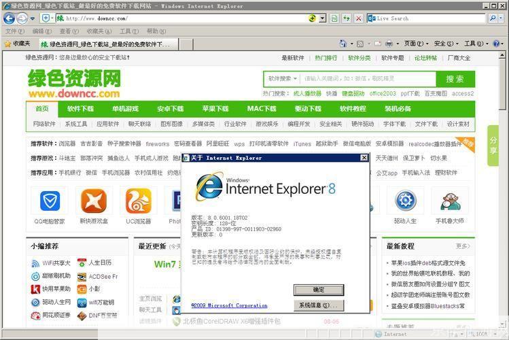
Task: Click the browser Back arrow button
Action: click(x=9, y=18)
